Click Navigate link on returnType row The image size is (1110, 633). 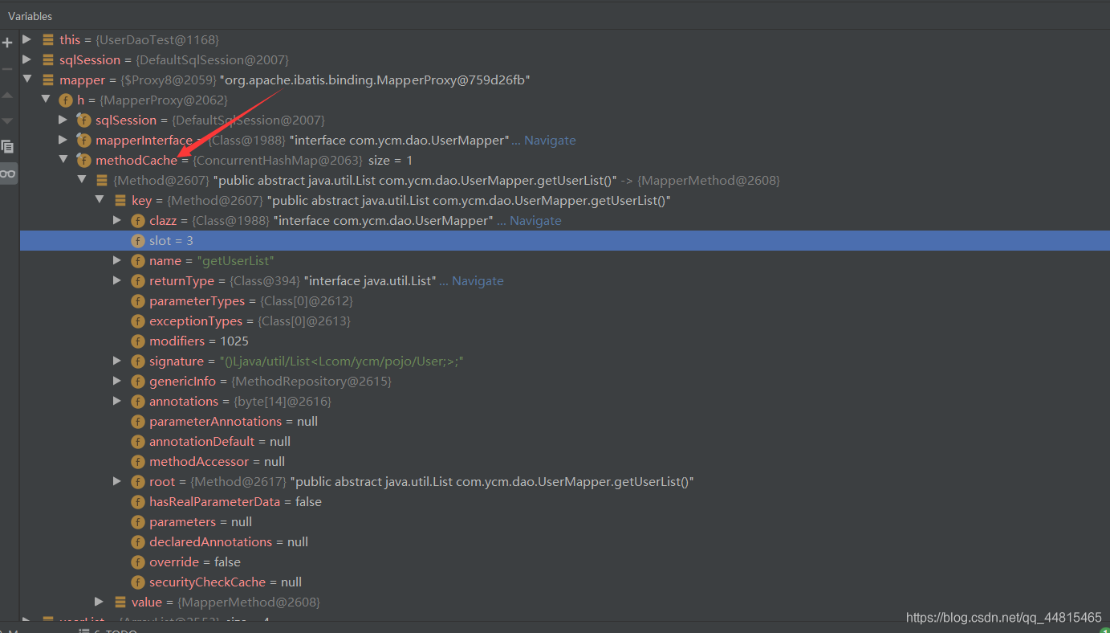click(x=478, y=280)
